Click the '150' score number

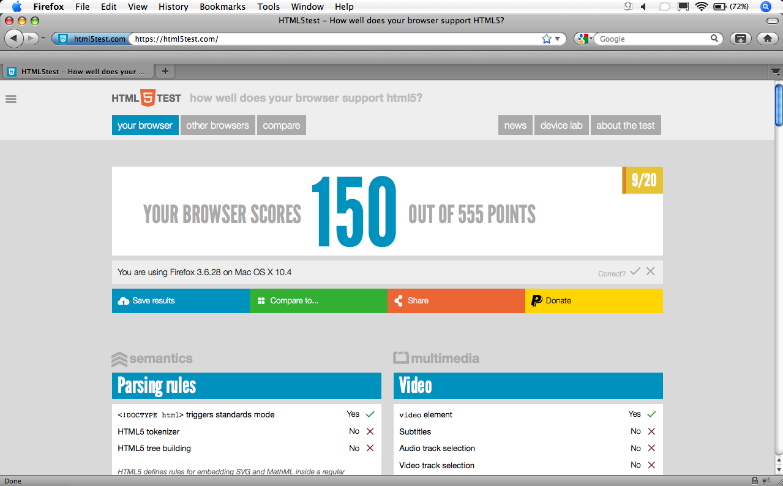(354, 211)
